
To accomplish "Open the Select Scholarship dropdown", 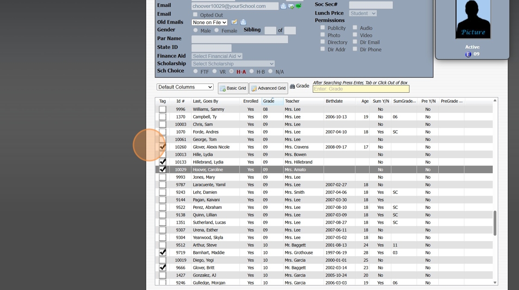I will (x=233, y=64).
